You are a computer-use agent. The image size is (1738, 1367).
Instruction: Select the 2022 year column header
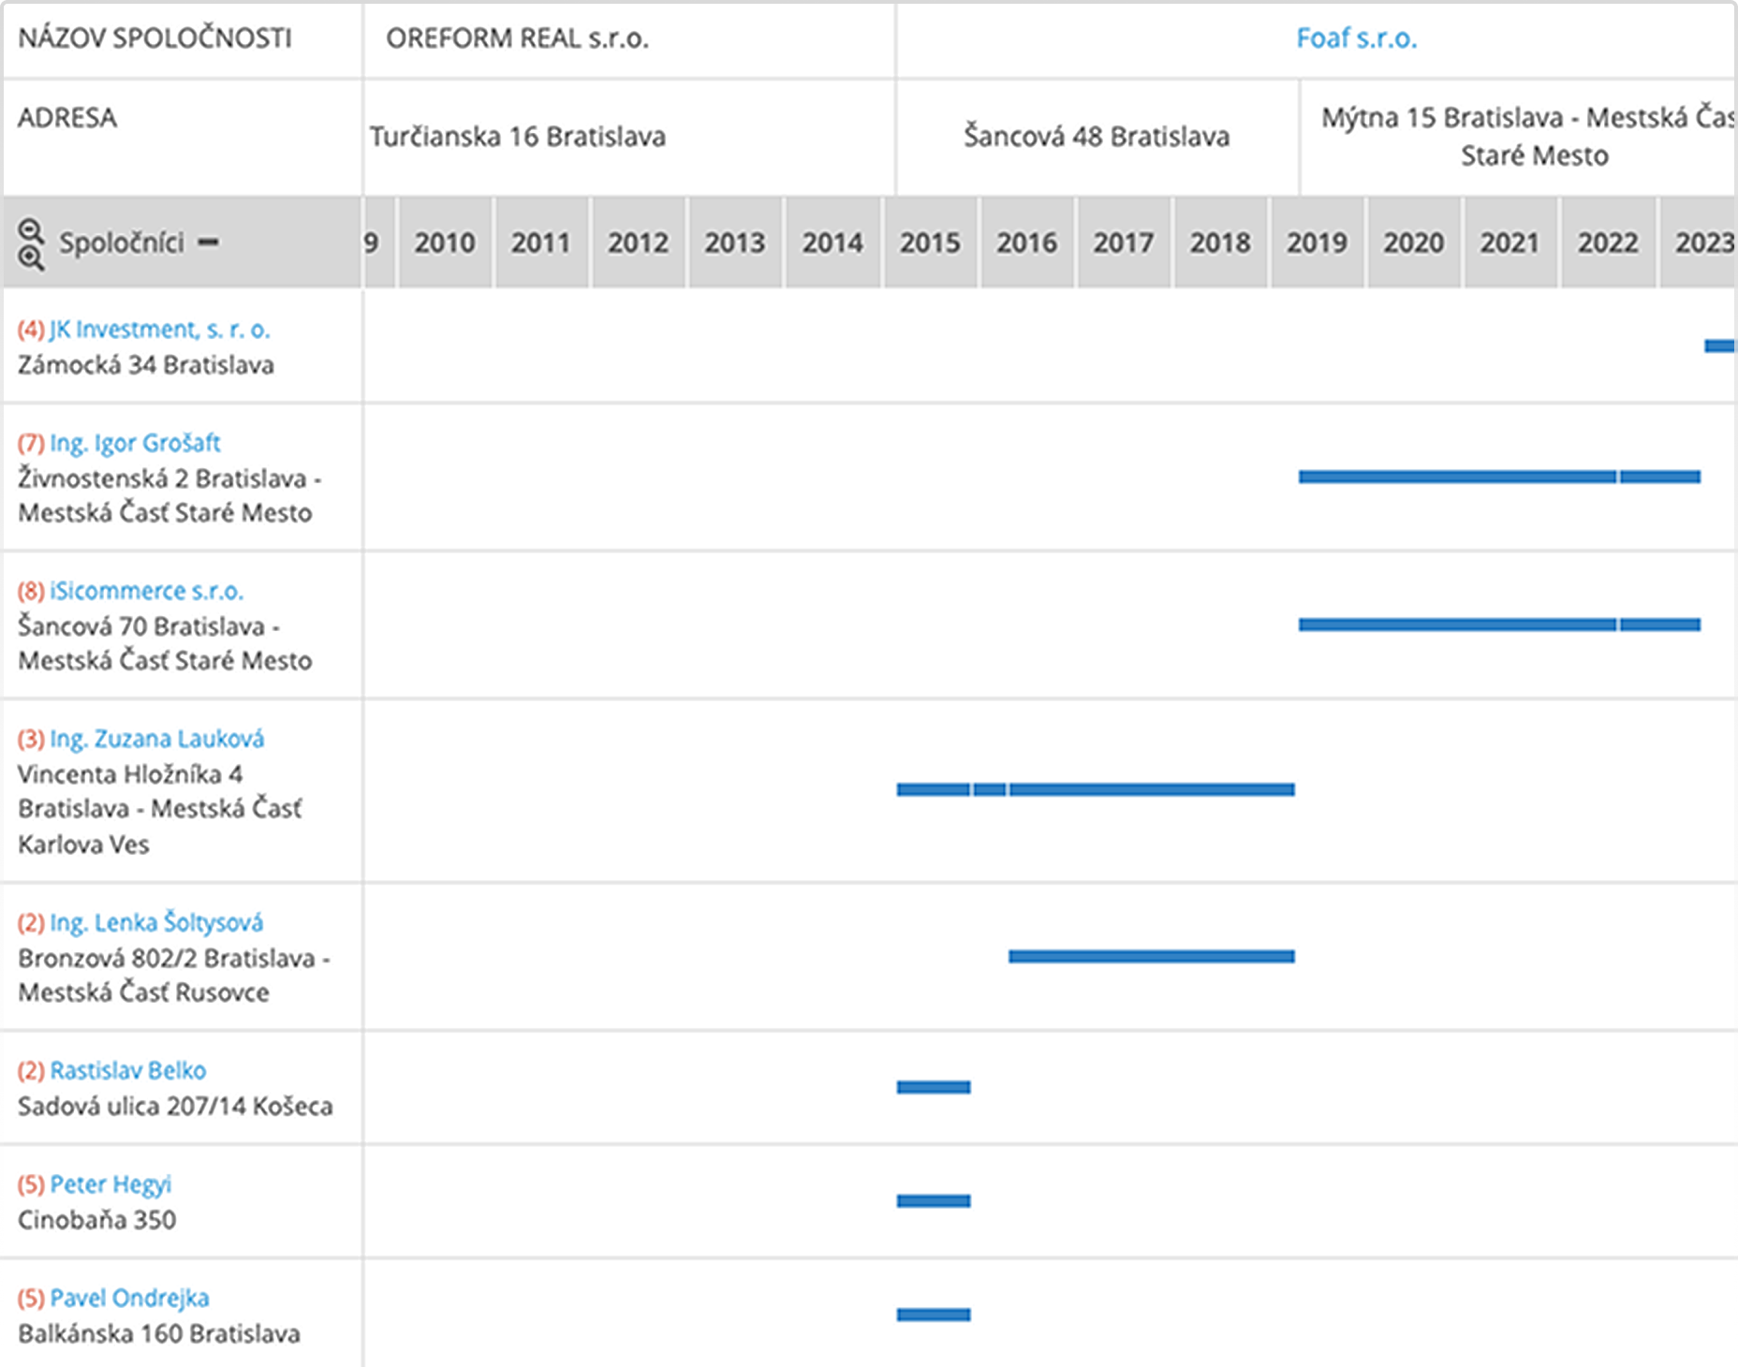click(x=1607, y=243)
